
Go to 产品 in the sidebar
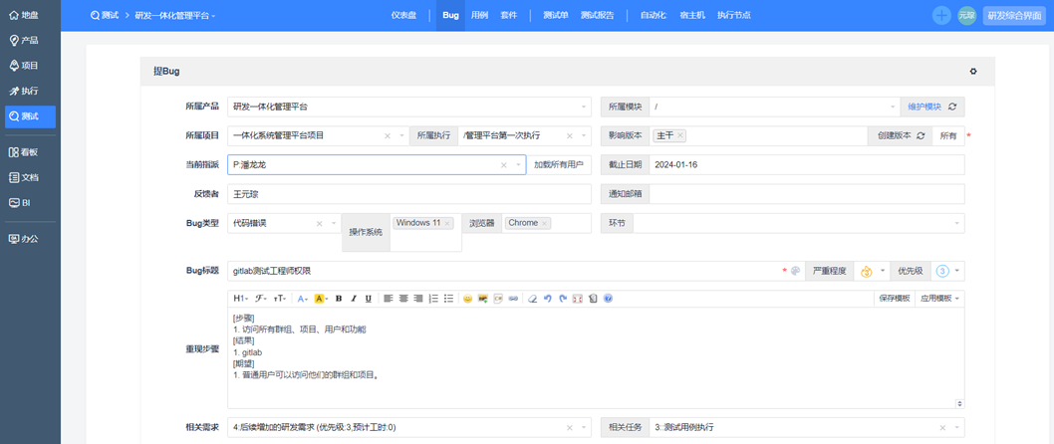click(24, 40)
